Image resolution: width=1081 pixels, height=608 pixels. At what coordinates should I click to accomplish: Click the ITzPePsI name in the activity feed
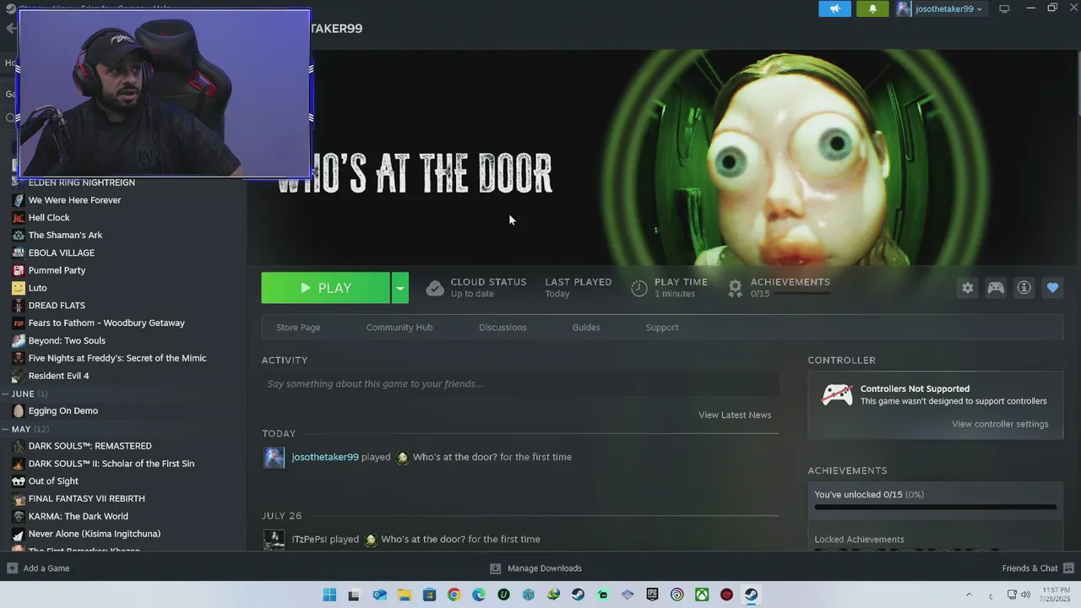[309, 539]
